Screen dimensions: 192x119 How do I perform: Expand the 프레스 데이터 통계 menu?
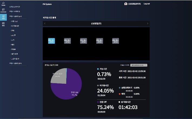(16, 16)
